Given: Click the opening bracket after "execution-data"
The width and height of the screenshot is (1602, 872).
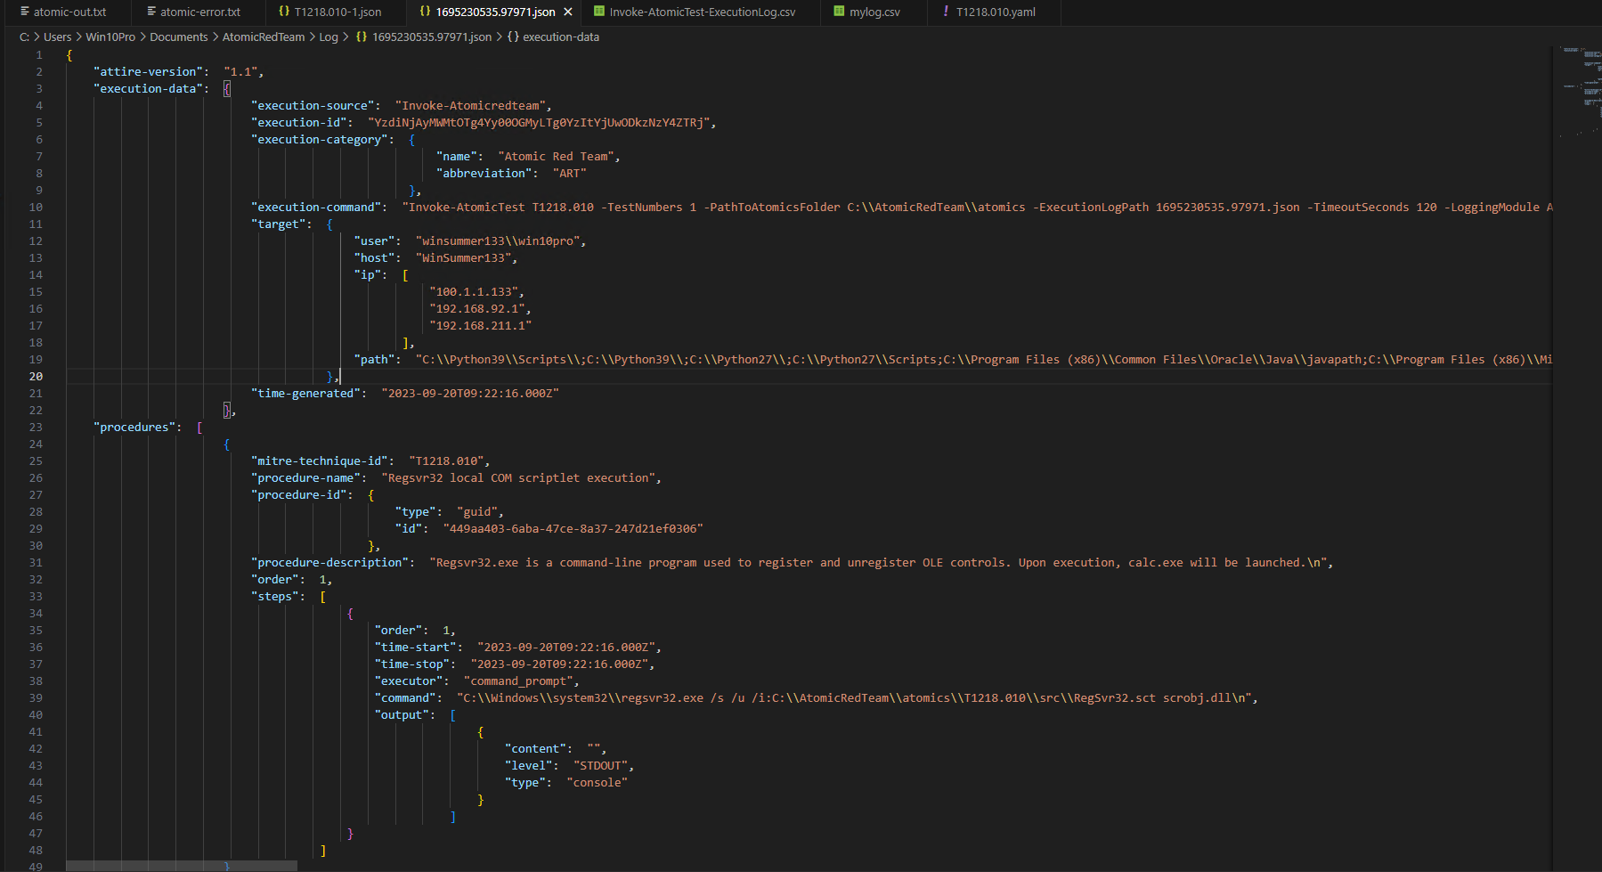Looking at the screenshot, I should 227,88.
